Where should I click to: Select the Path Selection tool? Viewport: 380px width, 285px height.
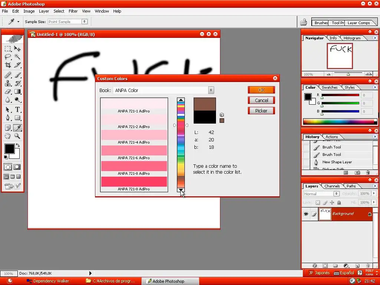[x=8, y=109]
